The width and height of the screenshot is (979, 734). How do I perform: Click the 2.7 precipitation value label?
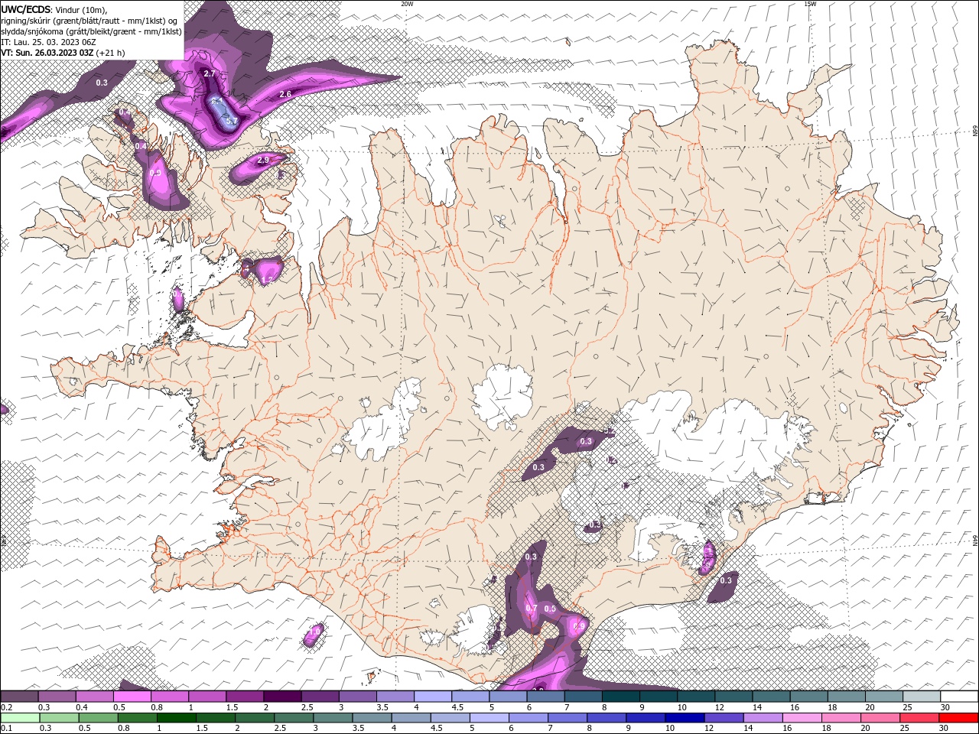pyautogui.click(x=210, y=73)
